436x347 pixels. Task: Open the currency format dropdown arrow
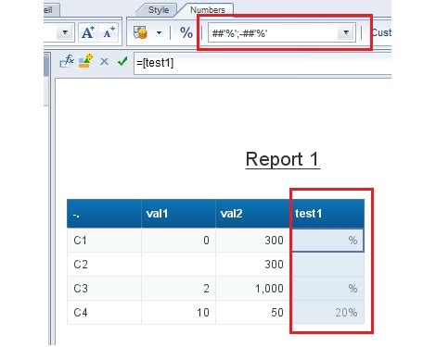coord(159,32)
